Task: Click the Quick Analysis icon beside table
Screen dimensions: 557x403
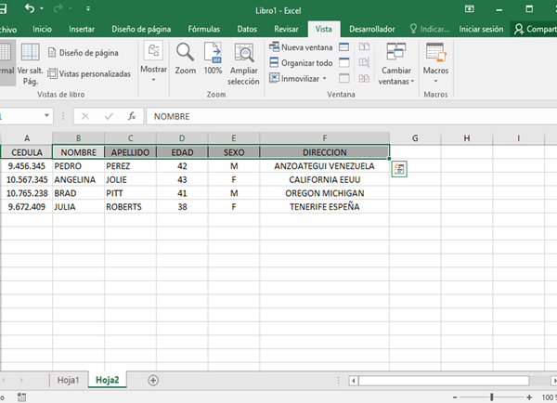Action: click(x=398, y=168)
